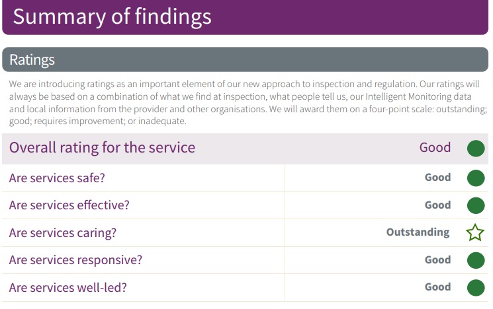
Task: Click the green circle for services safe
Action: pyautogui.click(x=476, y=178)
